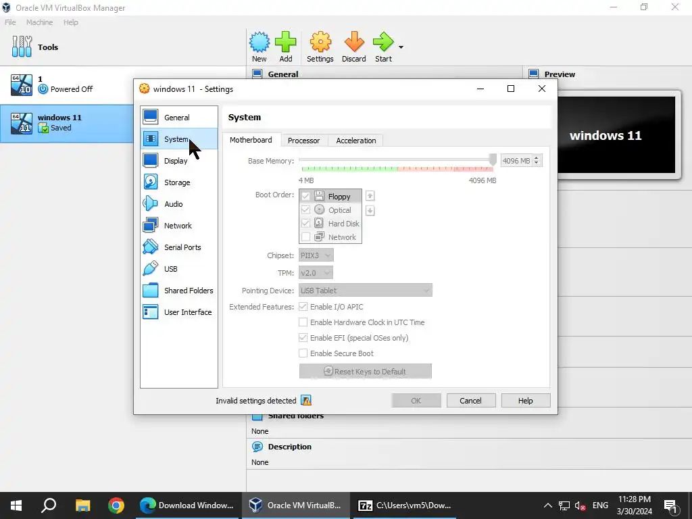
Task: Toggle Enable EFI (special OSes only)
Action: [303, 338]
